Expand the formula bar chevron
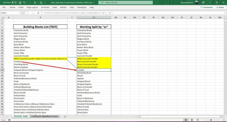 (225, 13)
